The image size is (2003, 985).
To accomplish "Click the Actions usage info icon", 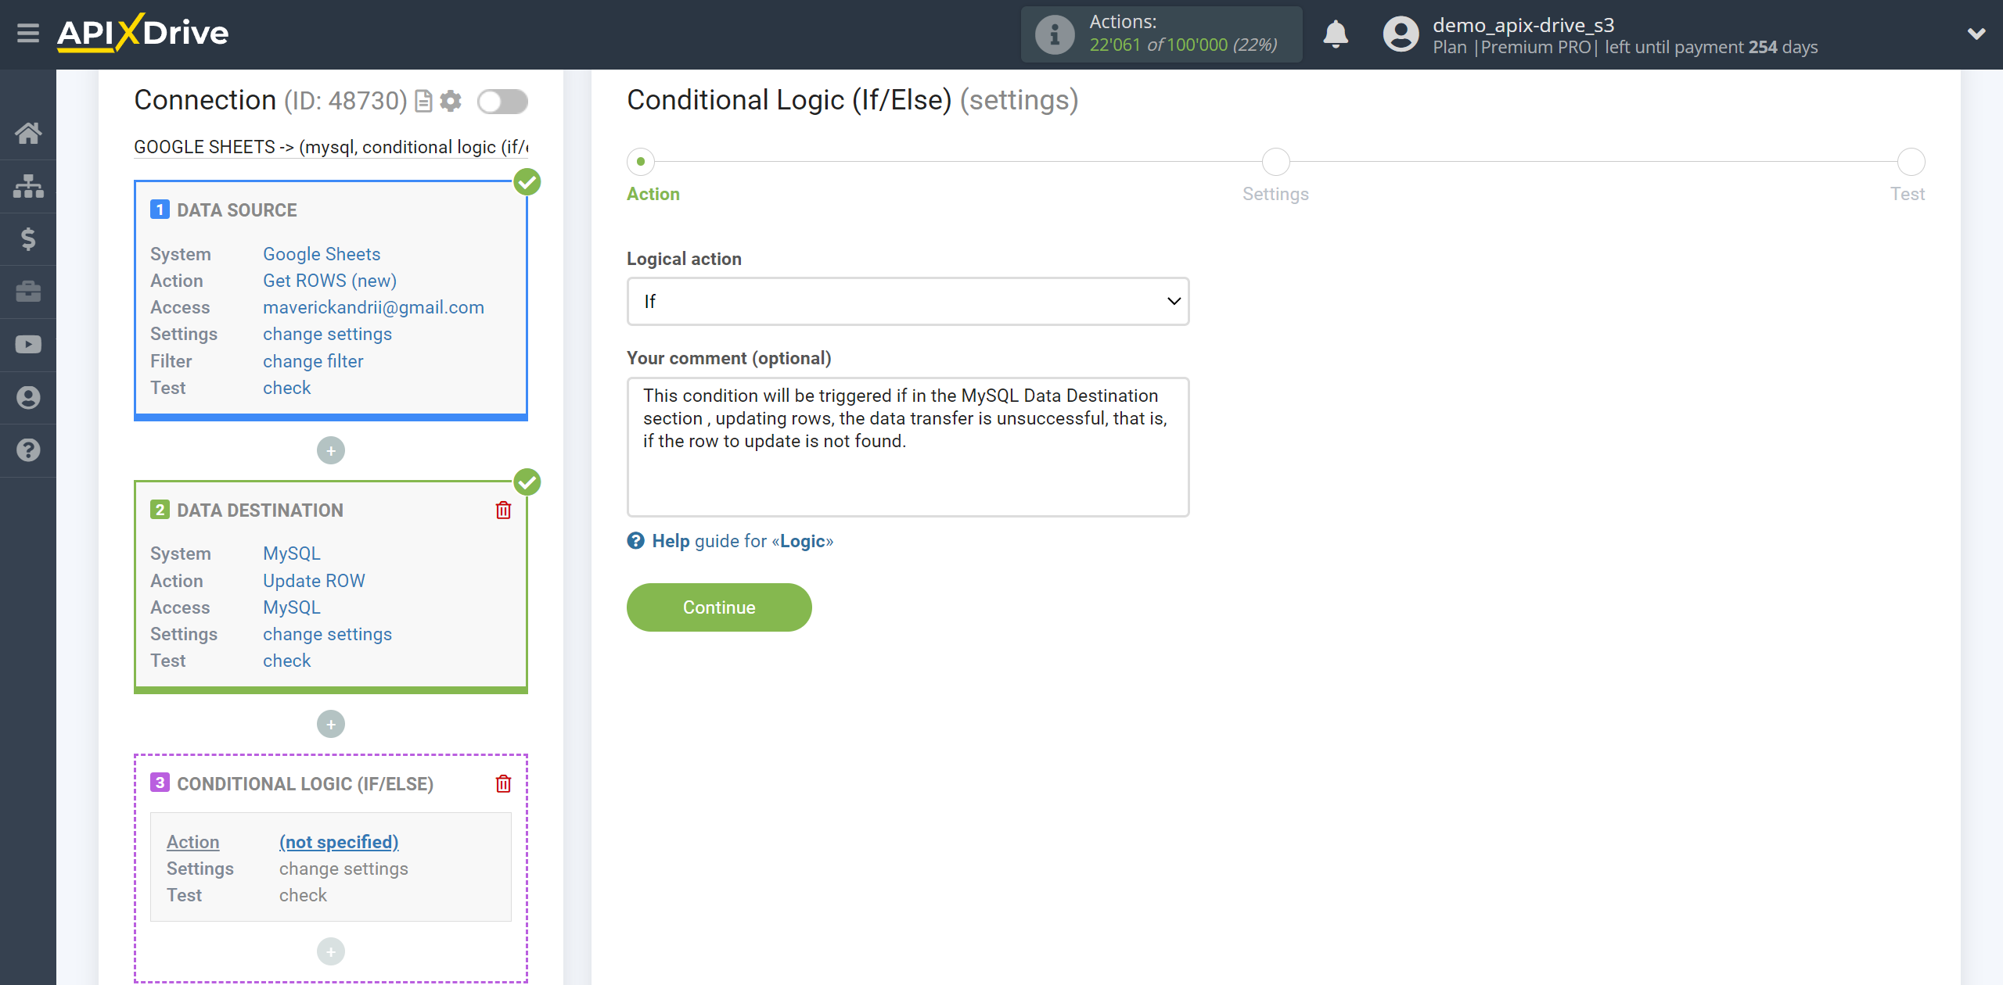I will (x=1054, y=33).
